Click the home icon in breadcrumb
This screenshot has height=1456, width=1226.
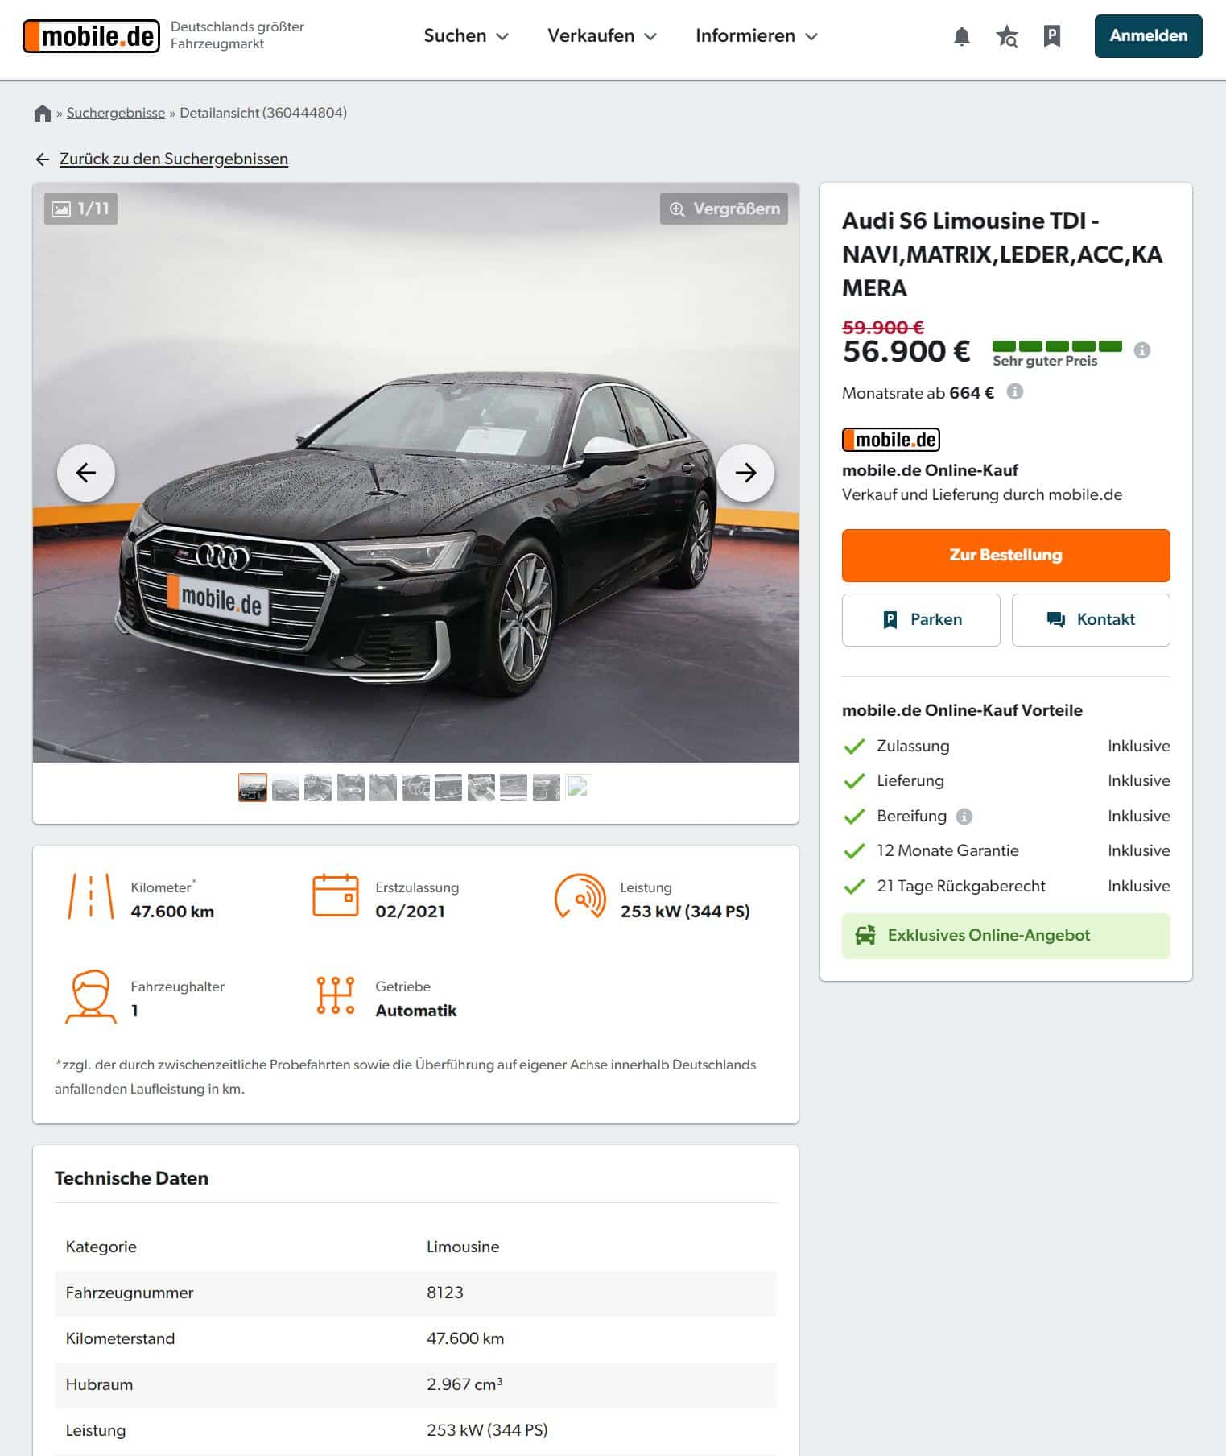pos(43,113)
